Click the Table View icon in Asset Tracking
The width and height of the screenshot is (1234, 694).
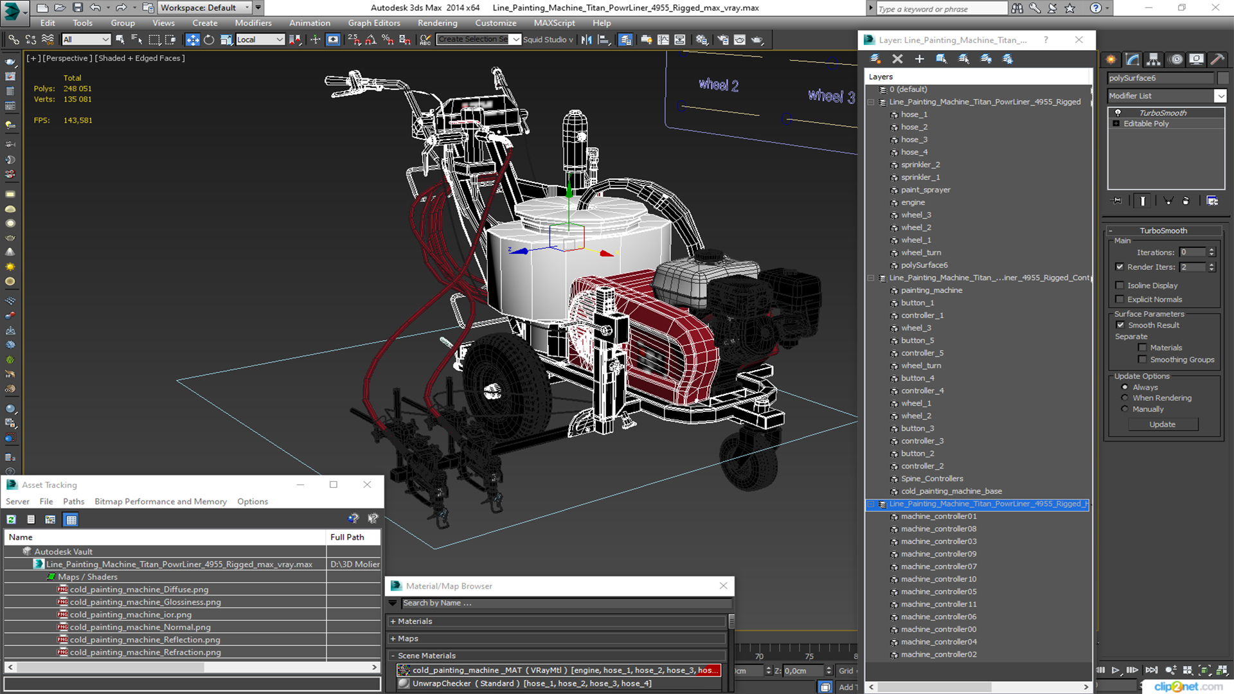click(71, 519)
